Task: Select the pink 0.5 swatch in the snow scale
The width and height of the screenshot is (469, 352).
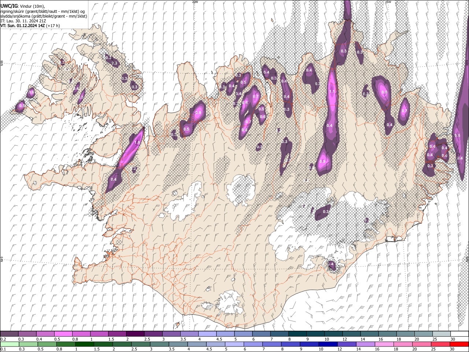Action: tap(63, 334)
